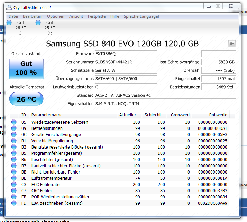
Task: Select the Verschleißregulierung parameter name
Action: pyautogui.click(x=52, y=141)
